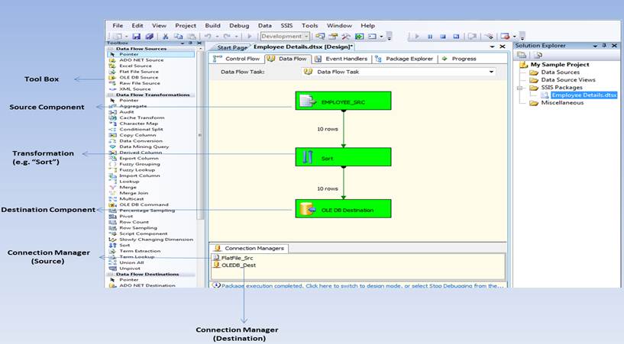
Task: Select Merge Join transformation
Action: pyautogui.click(x=134, y=193)
